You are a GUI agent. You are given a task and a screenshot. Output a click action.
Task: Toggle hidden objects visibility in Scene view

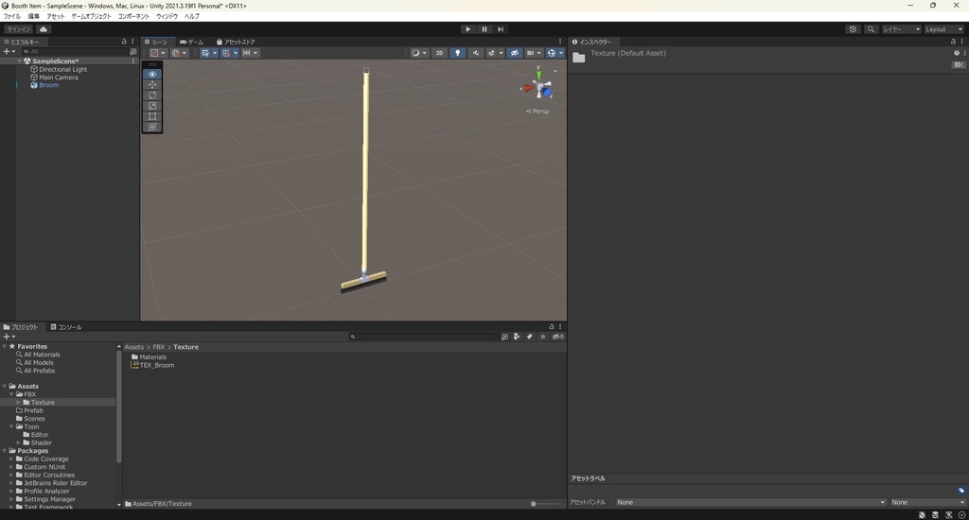514,53
